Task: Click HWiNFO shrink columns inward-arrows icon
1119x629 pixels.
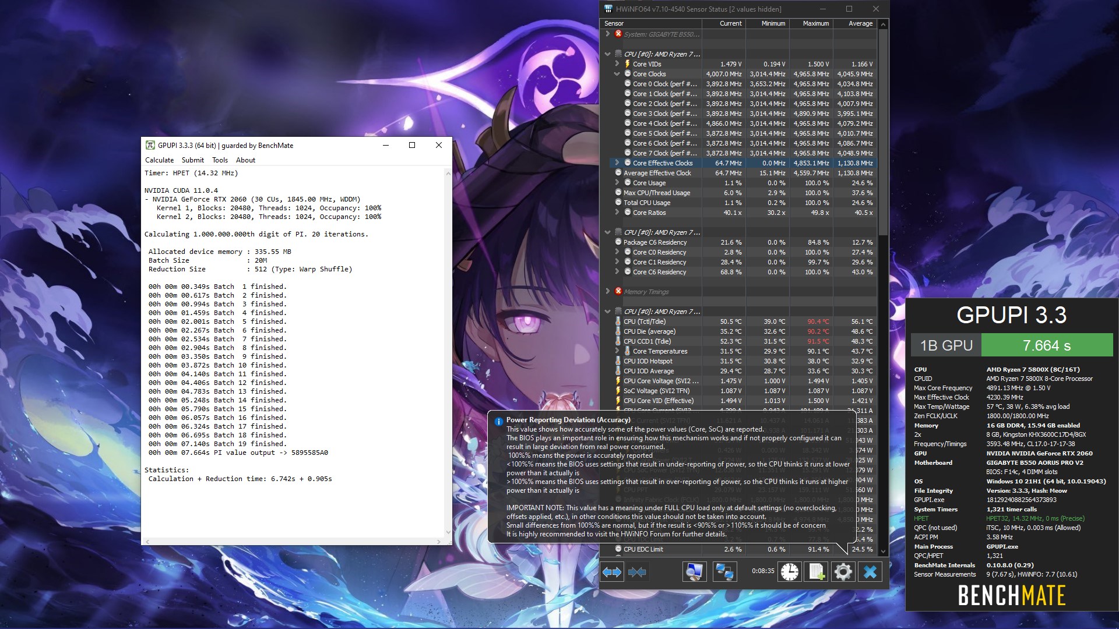Action: [637, 572]
